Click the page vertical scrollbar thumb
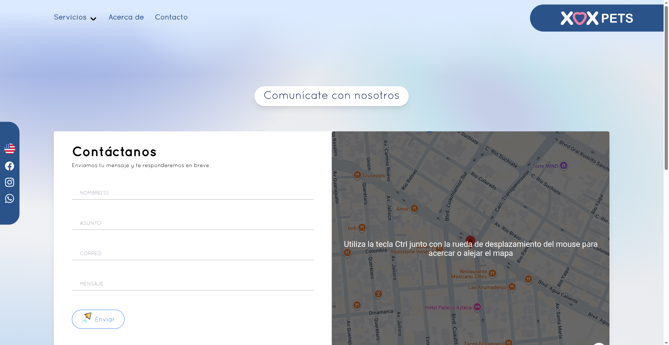The image size is (669, 345). pos(666,87)
